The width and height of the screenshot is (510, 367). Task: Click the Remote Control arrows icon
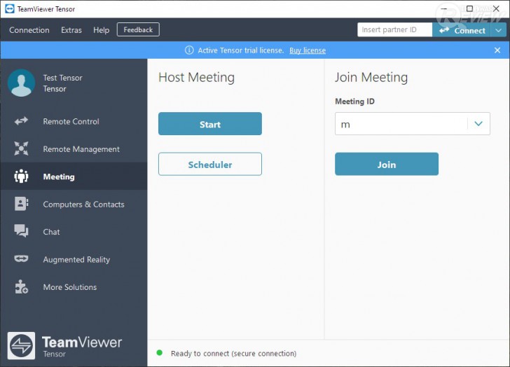pos(21,121)
